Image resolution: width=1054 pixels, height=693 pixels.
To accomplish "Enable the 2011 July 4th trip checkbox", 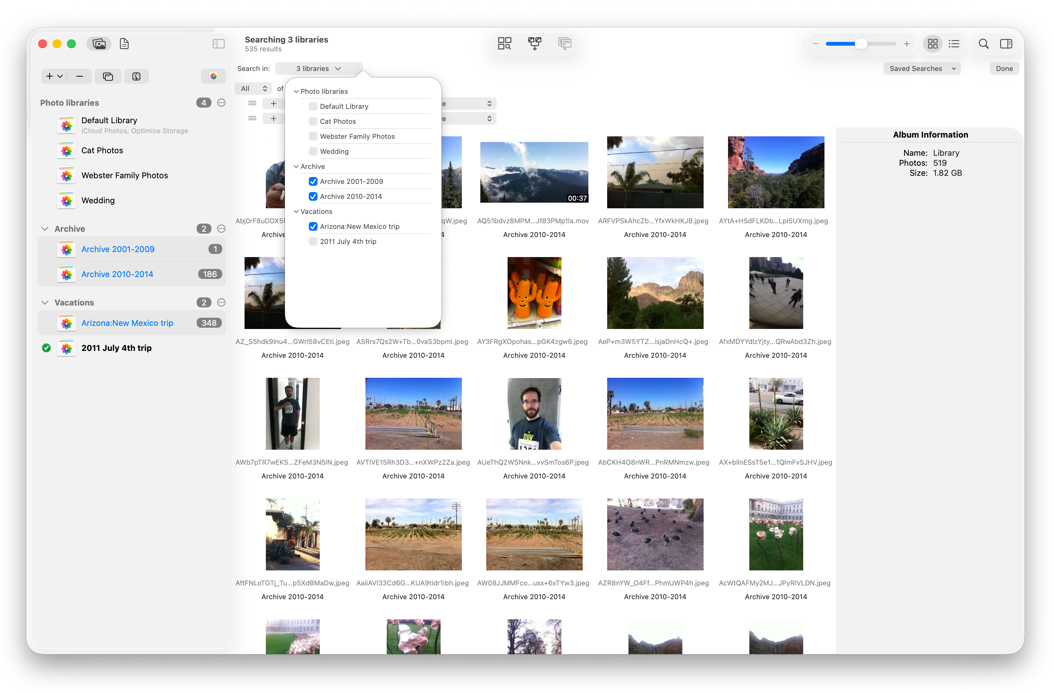I will [313, 241].
